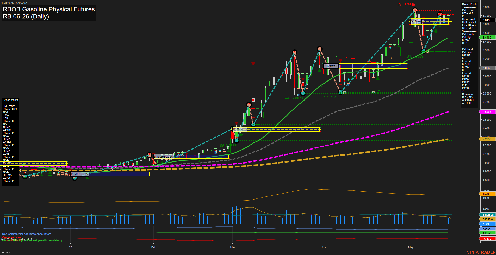The image size is (496, 255).
Task: Select the blue 58893 COT value tag
Action: pos(487,229)
